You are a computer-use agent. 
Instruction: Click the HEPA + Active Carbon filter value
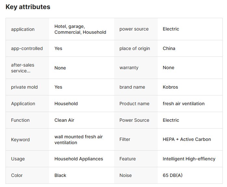[187, 139]
